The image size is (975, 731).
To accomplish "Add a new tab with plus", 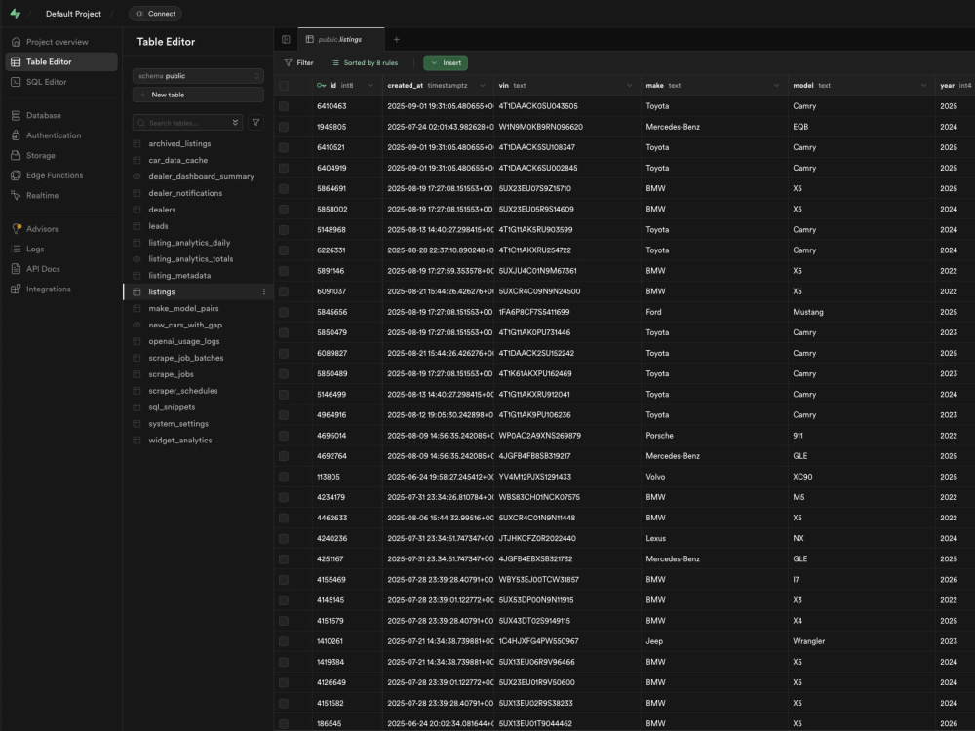I will pyautogui.click(x=396, y=40).
